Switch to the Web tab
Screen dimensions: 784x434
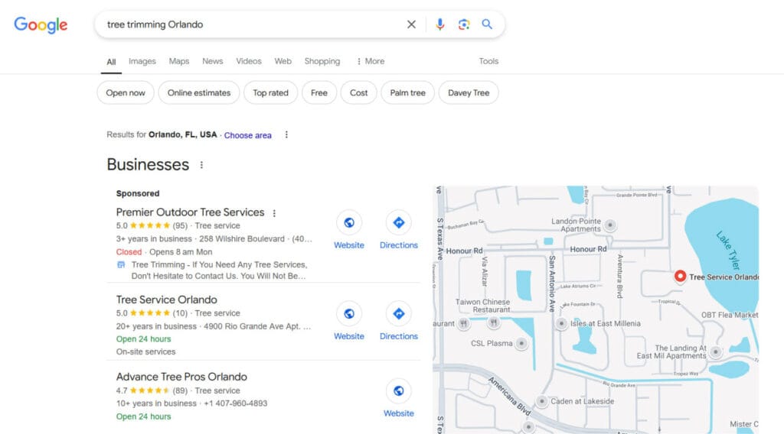283,61
